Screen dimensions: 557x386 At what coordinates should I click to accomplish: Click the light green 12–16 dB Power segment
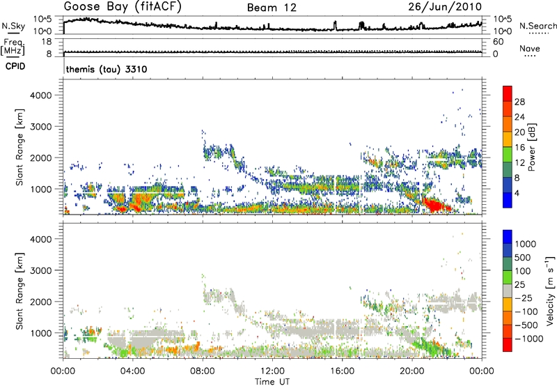(508, 155)
